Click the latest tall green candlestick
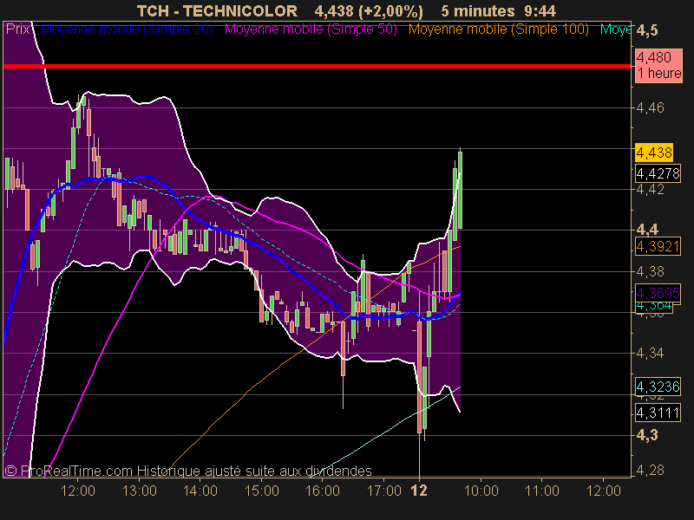The height and width of the screenshot is (520, 694). coord(461,190)
